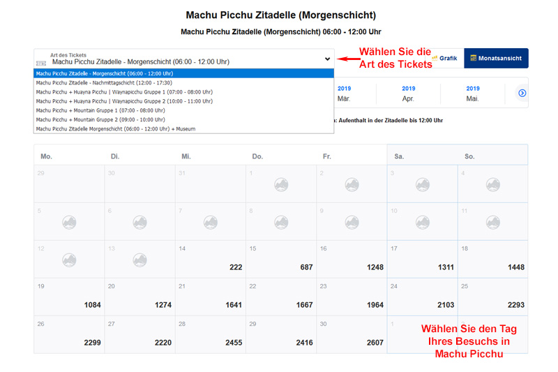Select the 2019 Mai. month tab
Viewport: 558px width, 372px height.
click(x=473, y=94)
